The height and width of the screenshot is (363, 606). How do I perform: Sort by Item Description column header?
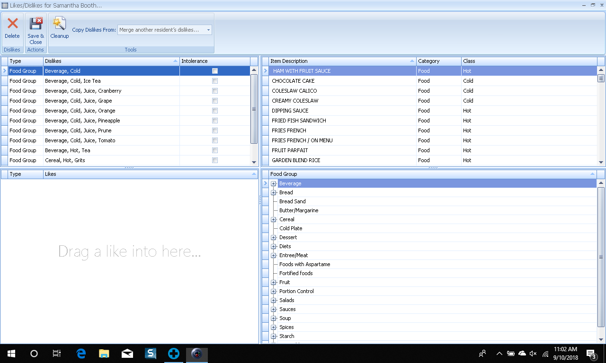[x=342, y=61]
